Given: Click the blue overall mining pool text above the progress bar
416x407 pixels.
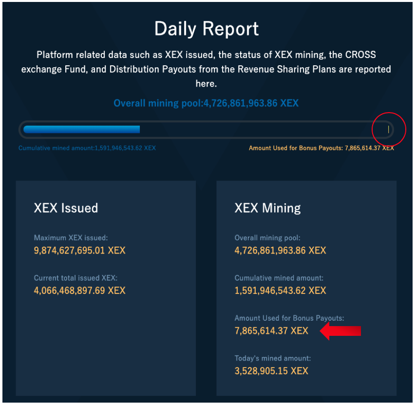Looking at the screenshot, I should pos(206,103).
